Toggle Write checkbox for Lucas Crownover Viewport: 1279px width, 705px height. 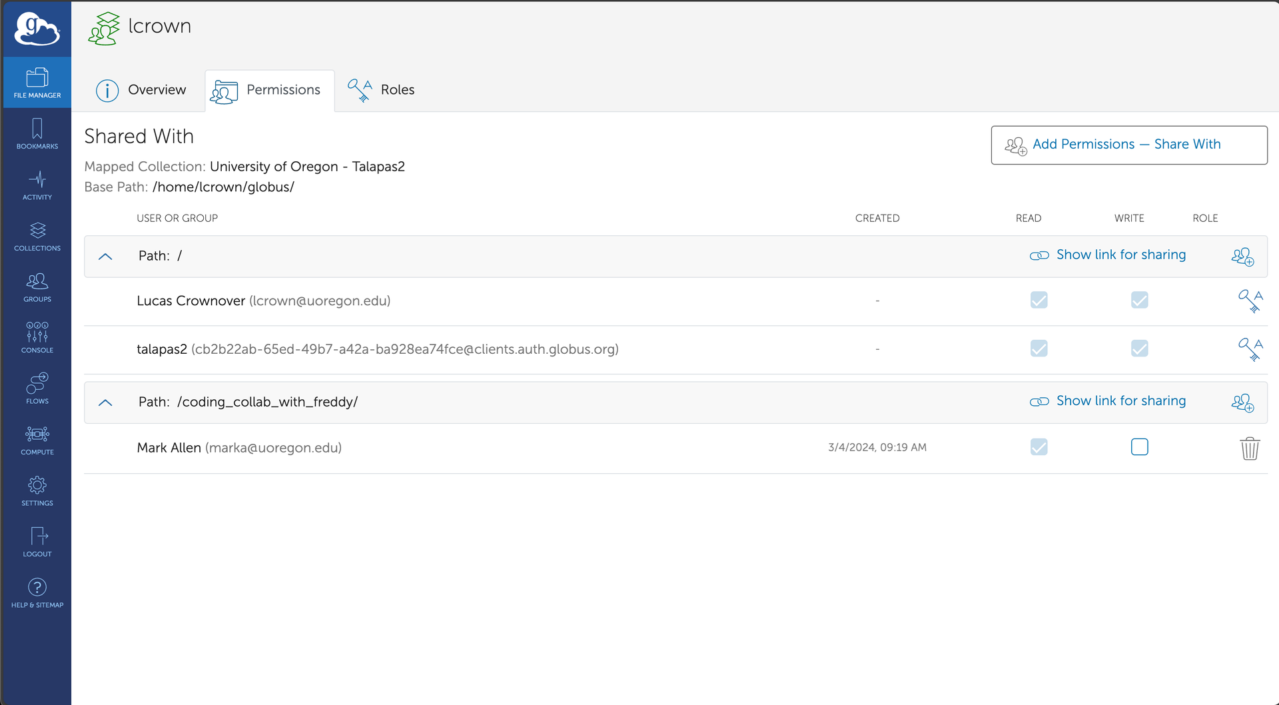coord(1139,300)
